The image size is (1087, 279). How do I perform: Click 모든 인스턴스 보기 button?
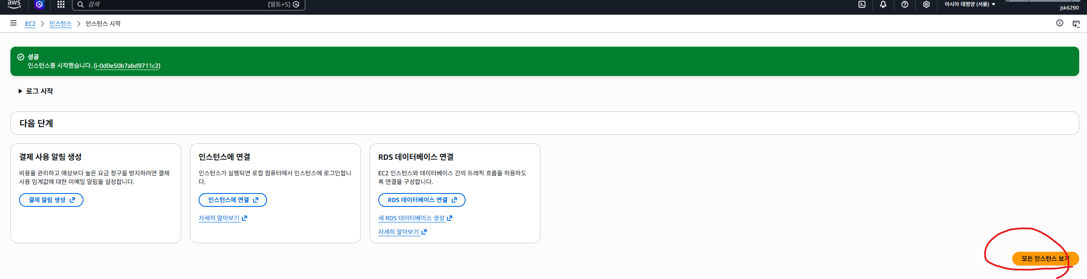1045,259
